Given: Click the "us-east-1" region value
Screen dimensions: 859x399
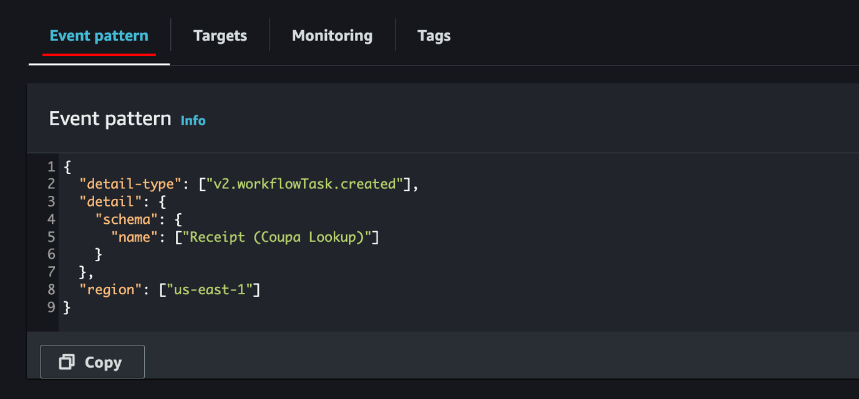Looking at the screenshot, I should (x=209, y=290).
